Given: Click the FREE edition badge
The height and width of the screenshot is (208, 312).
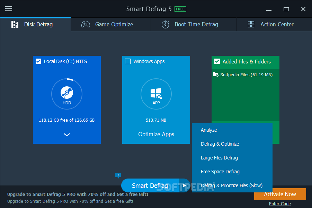Looking at the screenshot, I should [x=180, y=9].
